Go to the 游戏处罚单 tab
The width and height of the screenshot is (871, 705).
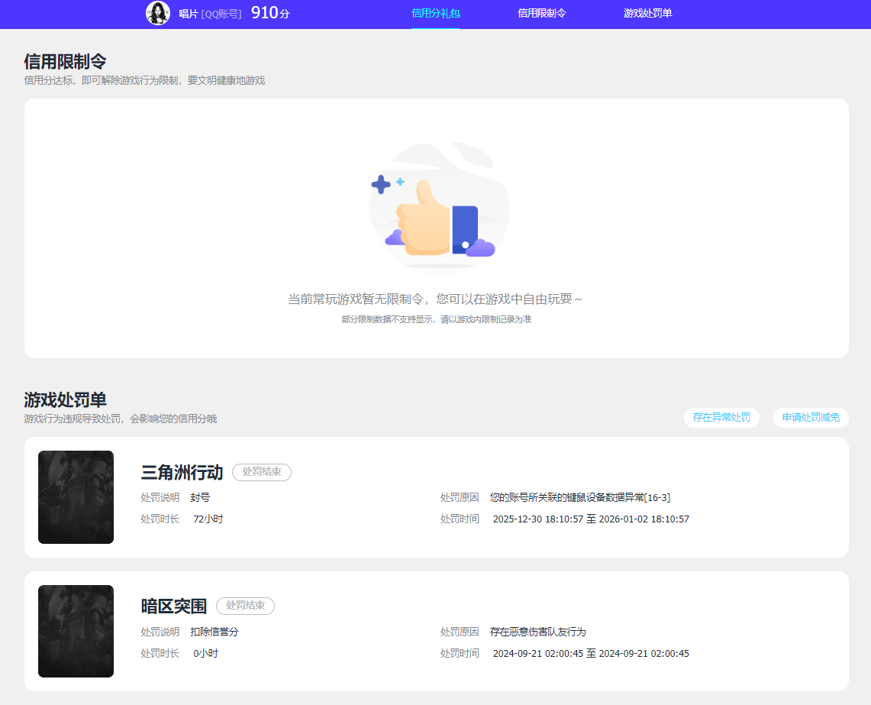pyautogui.click(x=647, y=13)
